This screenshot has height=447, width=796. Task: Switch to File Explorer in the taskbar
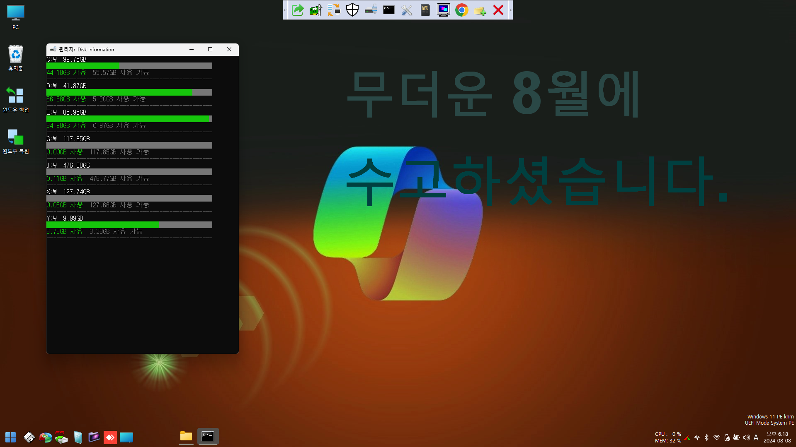point(186,436)
